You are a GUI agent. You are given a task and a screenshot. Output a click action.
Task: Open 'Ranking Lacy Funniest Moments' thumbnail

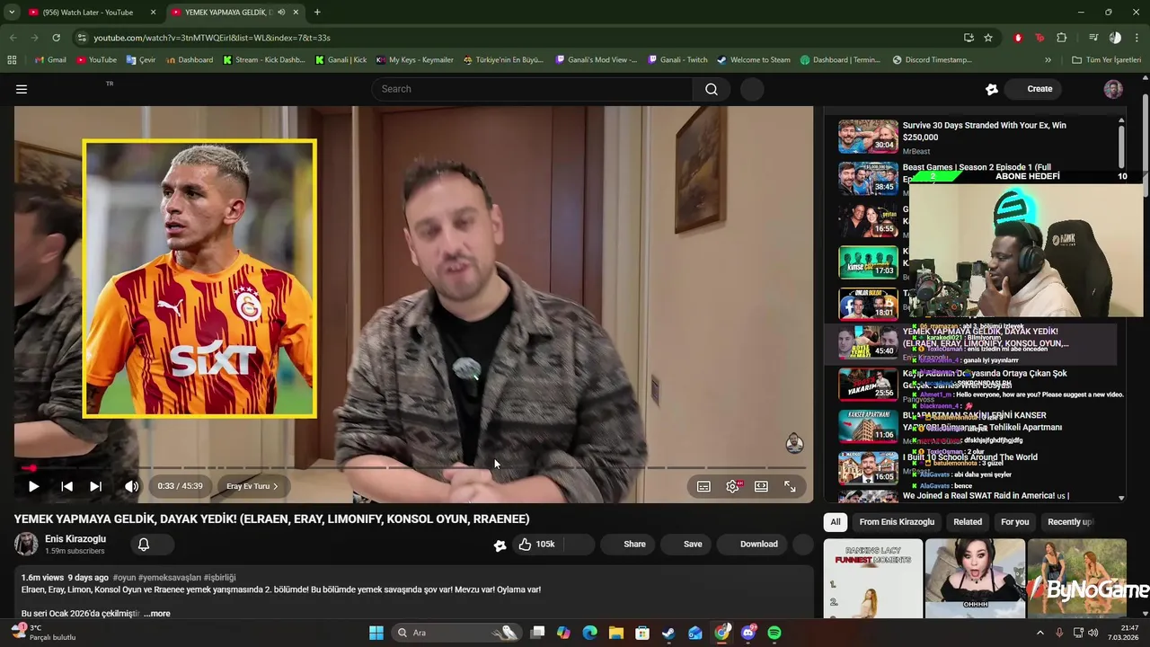click(873, 579)
